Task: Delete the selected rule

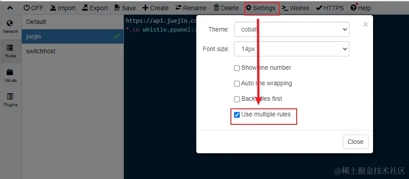Action: pyautogui.click(x=226, y=8)
